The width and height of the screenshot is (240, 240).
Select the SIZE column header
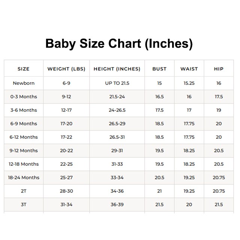(24, 69)
